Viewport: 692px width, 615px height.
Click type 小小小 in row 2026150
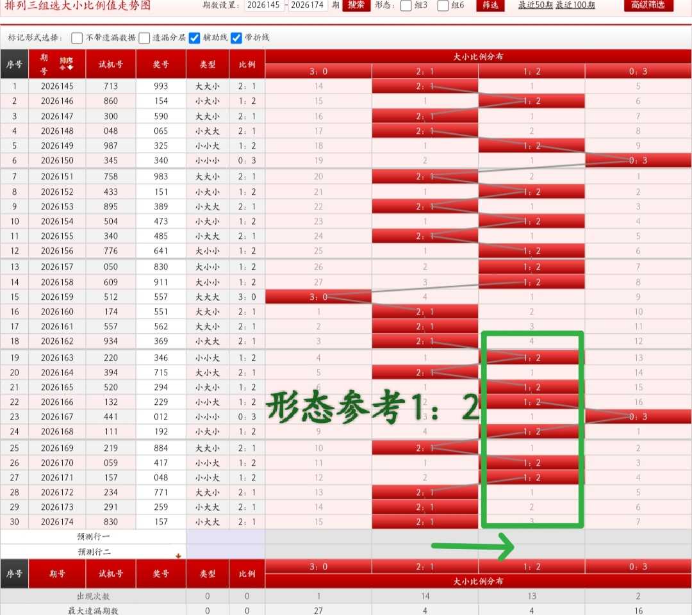208,161
